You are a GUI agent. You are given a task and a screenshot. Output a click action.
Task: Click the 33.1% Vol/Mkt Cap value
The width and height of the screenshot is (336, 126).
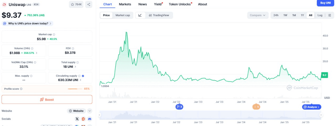click(x=24, y=67)
